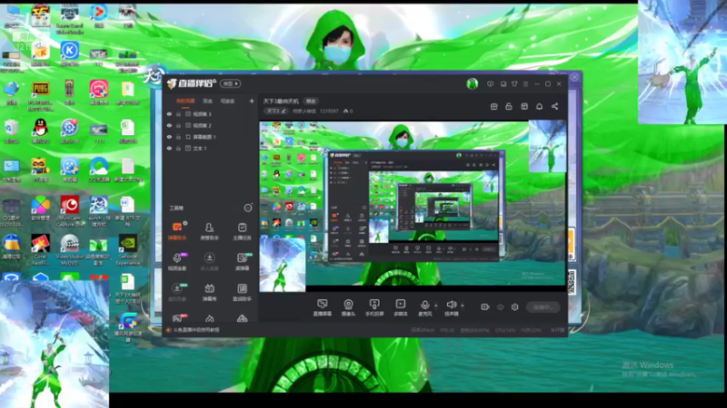Click the nested preview window thumbnail
The height and width of the screenshot is (408, 727).
coord(413,206)
